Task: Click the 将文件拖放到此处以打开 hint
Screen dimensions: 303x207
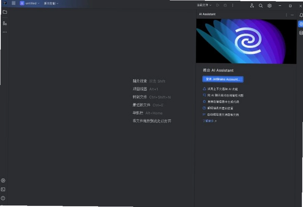Action: coord(152,121)
